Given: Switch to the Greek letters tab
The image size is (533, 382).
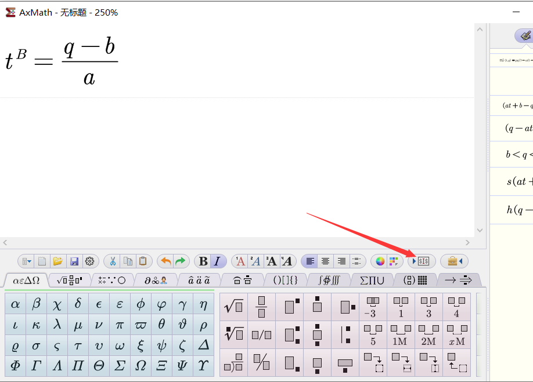Looking at the screenshot, I should (x=26, y=279).
